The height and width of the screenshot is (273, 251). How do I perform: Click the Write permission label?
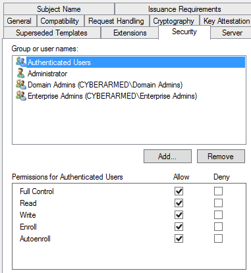click(x=28, y=215)
